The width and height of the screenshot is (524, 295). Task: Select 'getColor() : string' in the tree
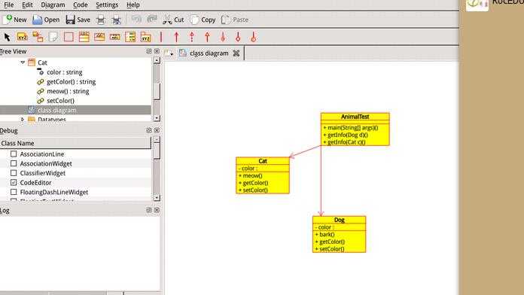[72, 81]
